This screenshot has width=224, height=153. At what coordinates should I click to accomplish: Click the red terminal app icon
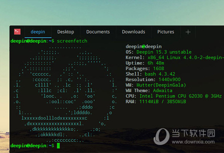pos(17,32)
